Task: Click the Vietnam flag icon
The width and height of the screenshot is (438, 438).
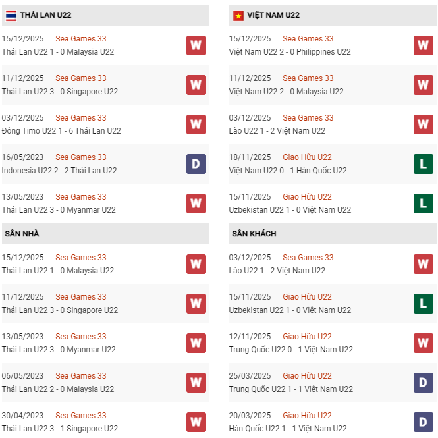Action: pos(238,15)
